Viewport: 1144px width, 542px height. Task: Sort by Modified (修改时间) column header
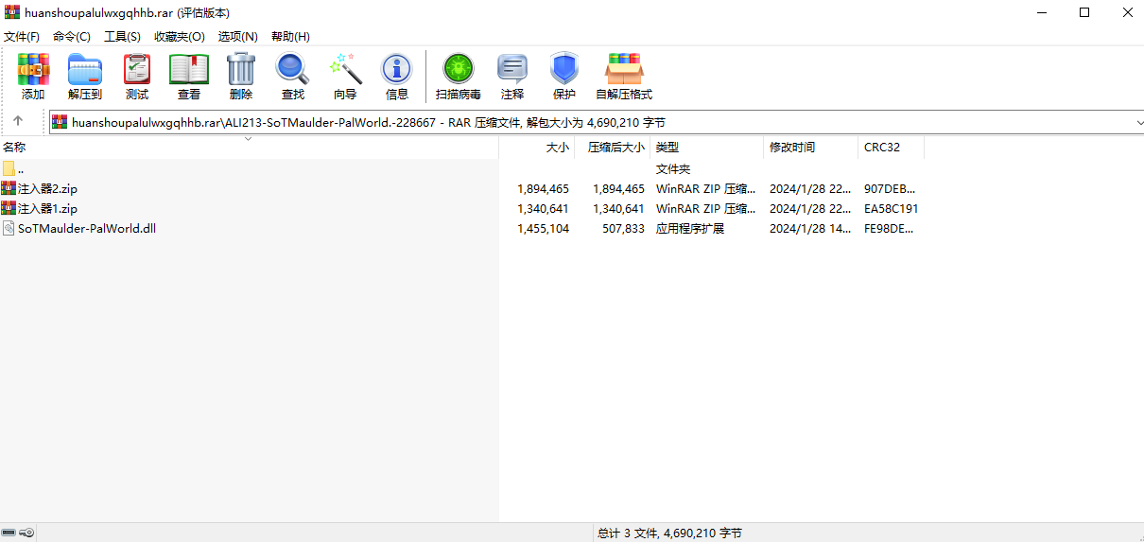(x=811, y=148)
